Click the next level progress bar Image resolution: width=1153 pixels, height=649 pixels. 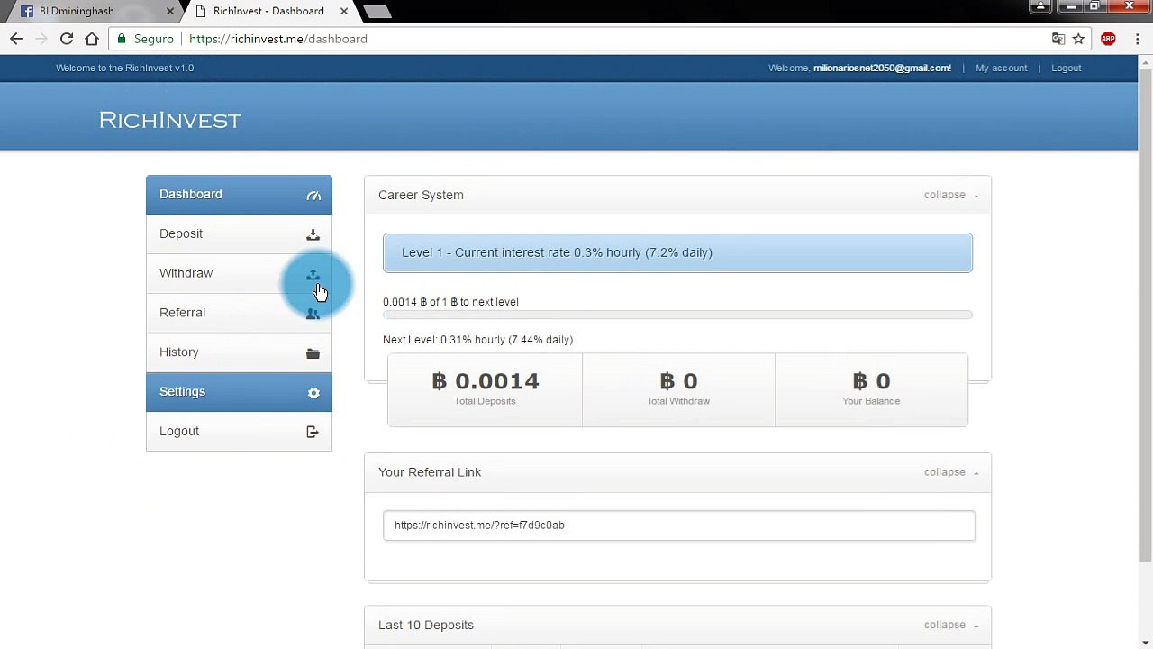coord(677,315)
